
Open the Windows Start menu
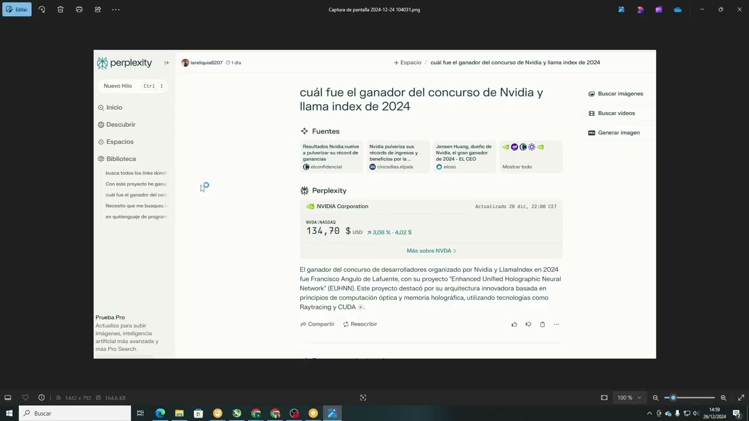[9, 413]
